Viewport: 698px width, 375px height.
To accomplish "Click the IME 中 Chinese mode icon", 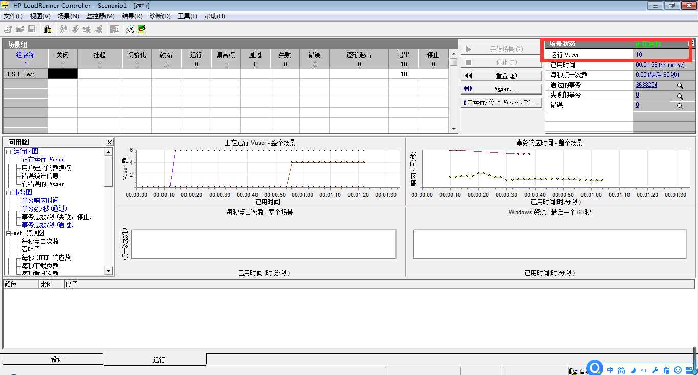I will [610, 370].
